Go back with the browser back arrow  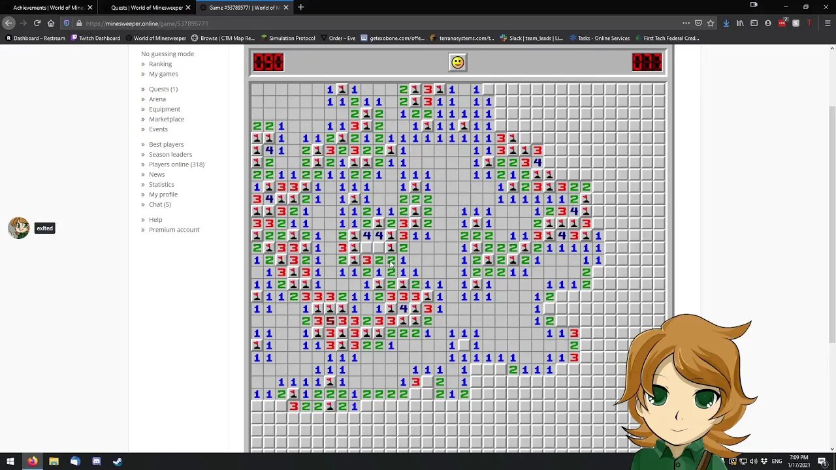click(8, 23)
